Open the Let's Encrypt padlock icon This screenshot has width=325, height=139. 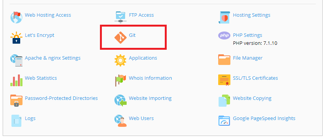click(16, 38)
